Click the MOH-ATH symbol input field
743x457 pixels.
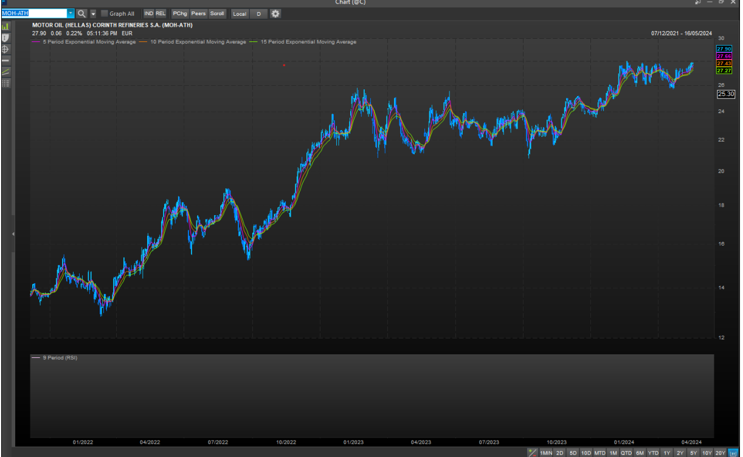coord(33,13)
